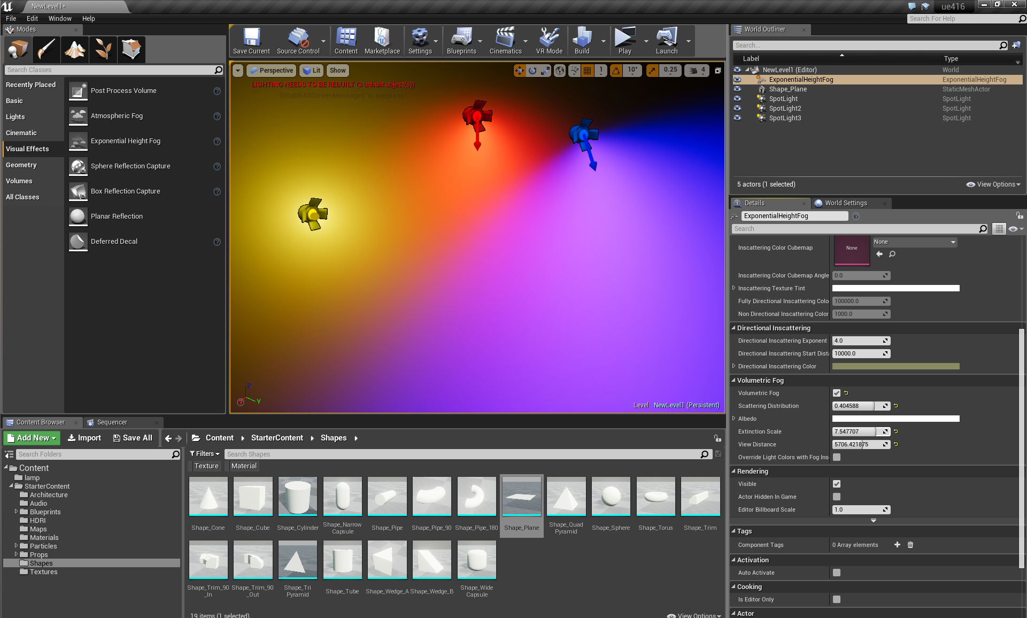Expand the Directional Inscattering Color property
This screenshot has height=618, width=1027.
coord(733,366)
